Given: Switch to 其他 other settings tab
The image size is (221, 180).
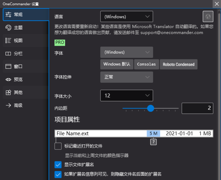Looking at the screenshot, I should click(x=26, y=93).
